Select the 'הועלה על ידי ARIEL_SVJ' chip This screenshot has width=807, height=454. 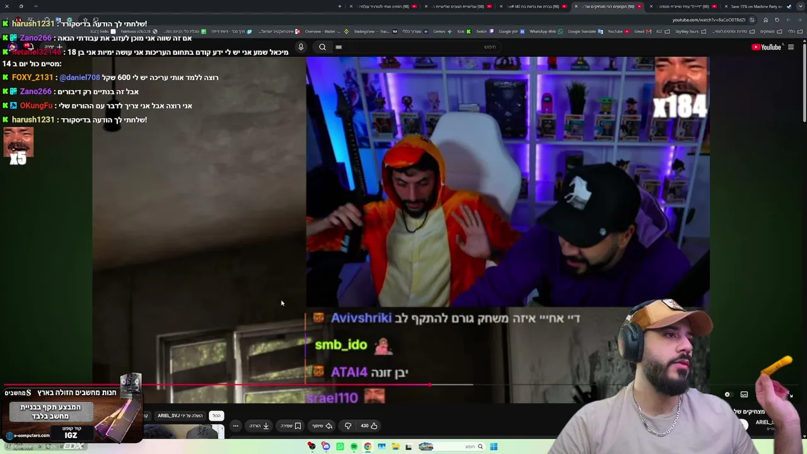coord(180,416)
